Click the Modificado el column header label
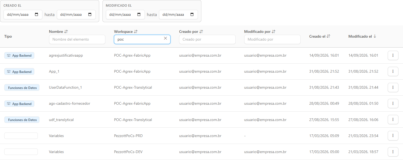Viewport: 403px width, 160px height. tap(360, 36)
